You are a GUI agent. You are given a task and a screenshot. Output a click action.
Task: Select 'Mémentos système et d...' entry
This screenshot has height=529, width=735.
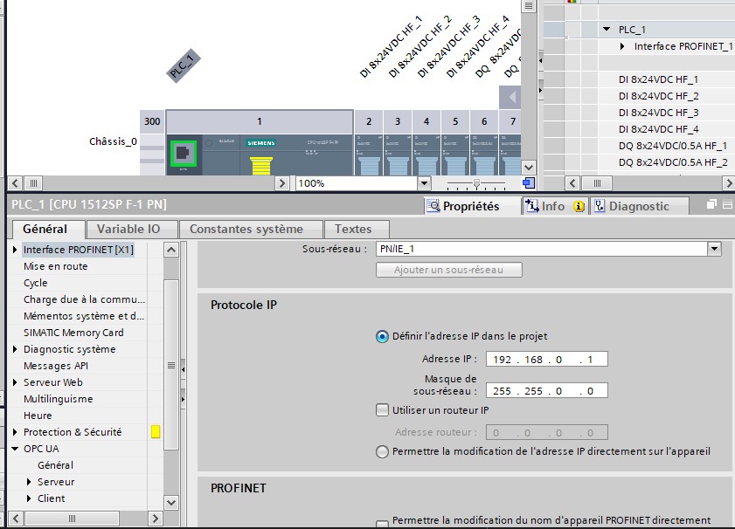pos(84,316)
